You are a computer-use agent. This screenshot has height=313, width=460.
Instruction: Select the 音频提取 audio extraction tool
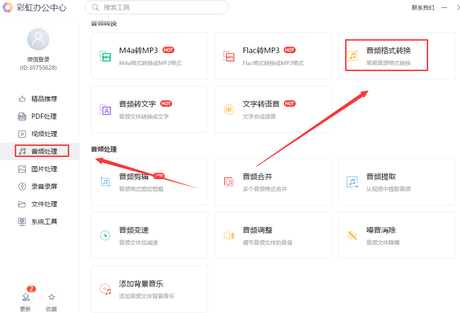coord(396,181)
